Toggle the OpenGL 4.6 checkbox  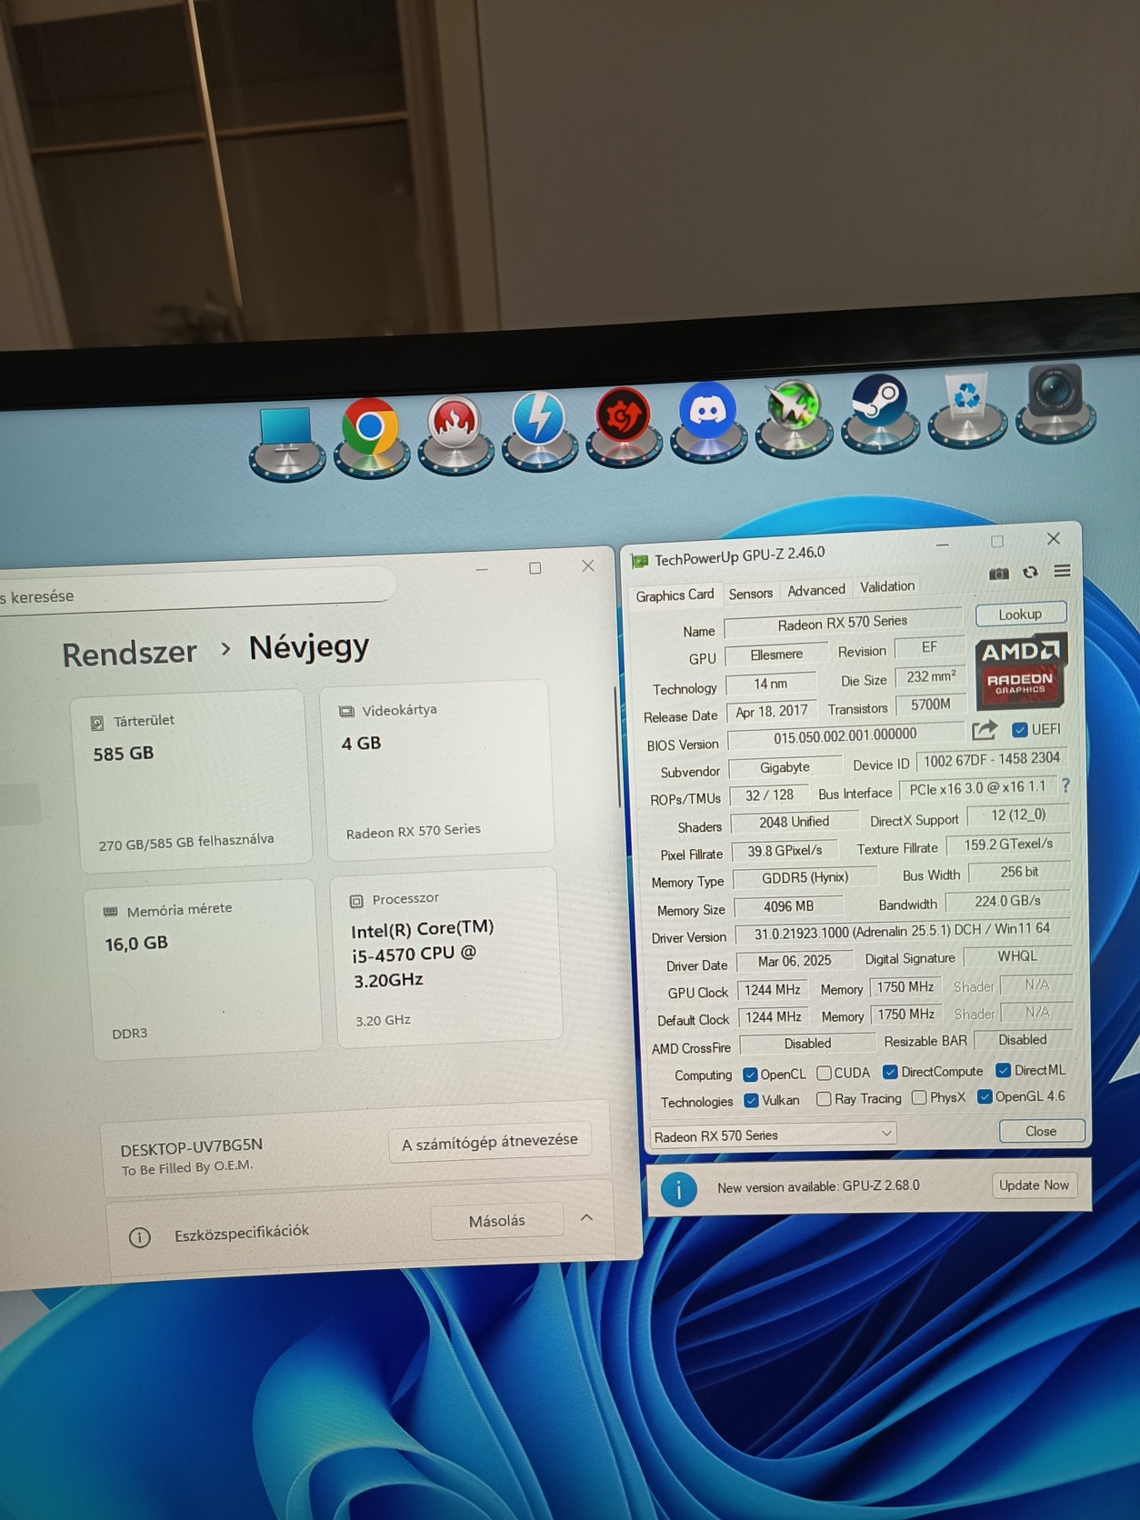[x=985, y=1096]
